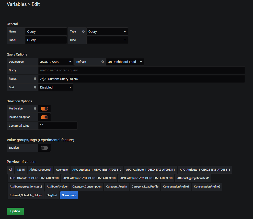Click the Sort info icon

pos(35,87)
